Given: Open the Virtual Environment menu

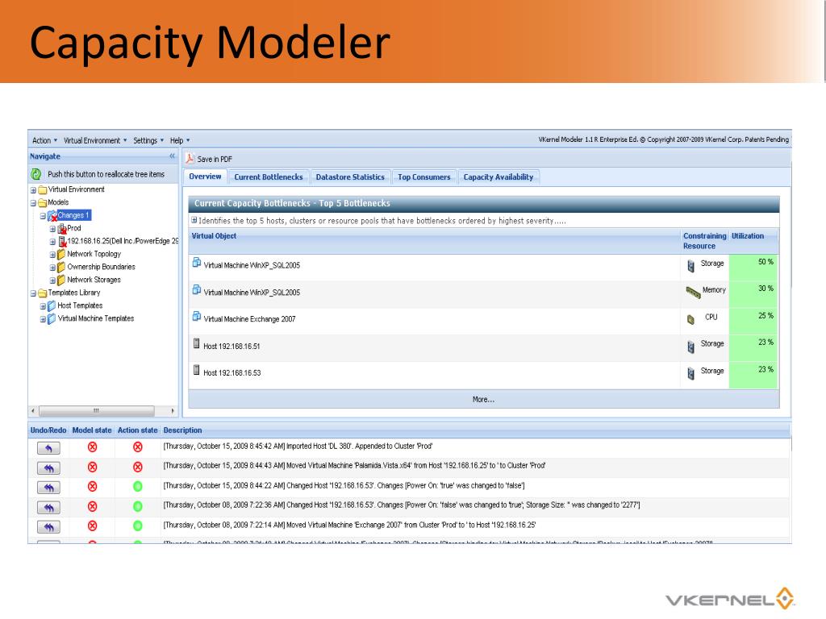Looking at the screenshot, I should click(x=95, y=140).
